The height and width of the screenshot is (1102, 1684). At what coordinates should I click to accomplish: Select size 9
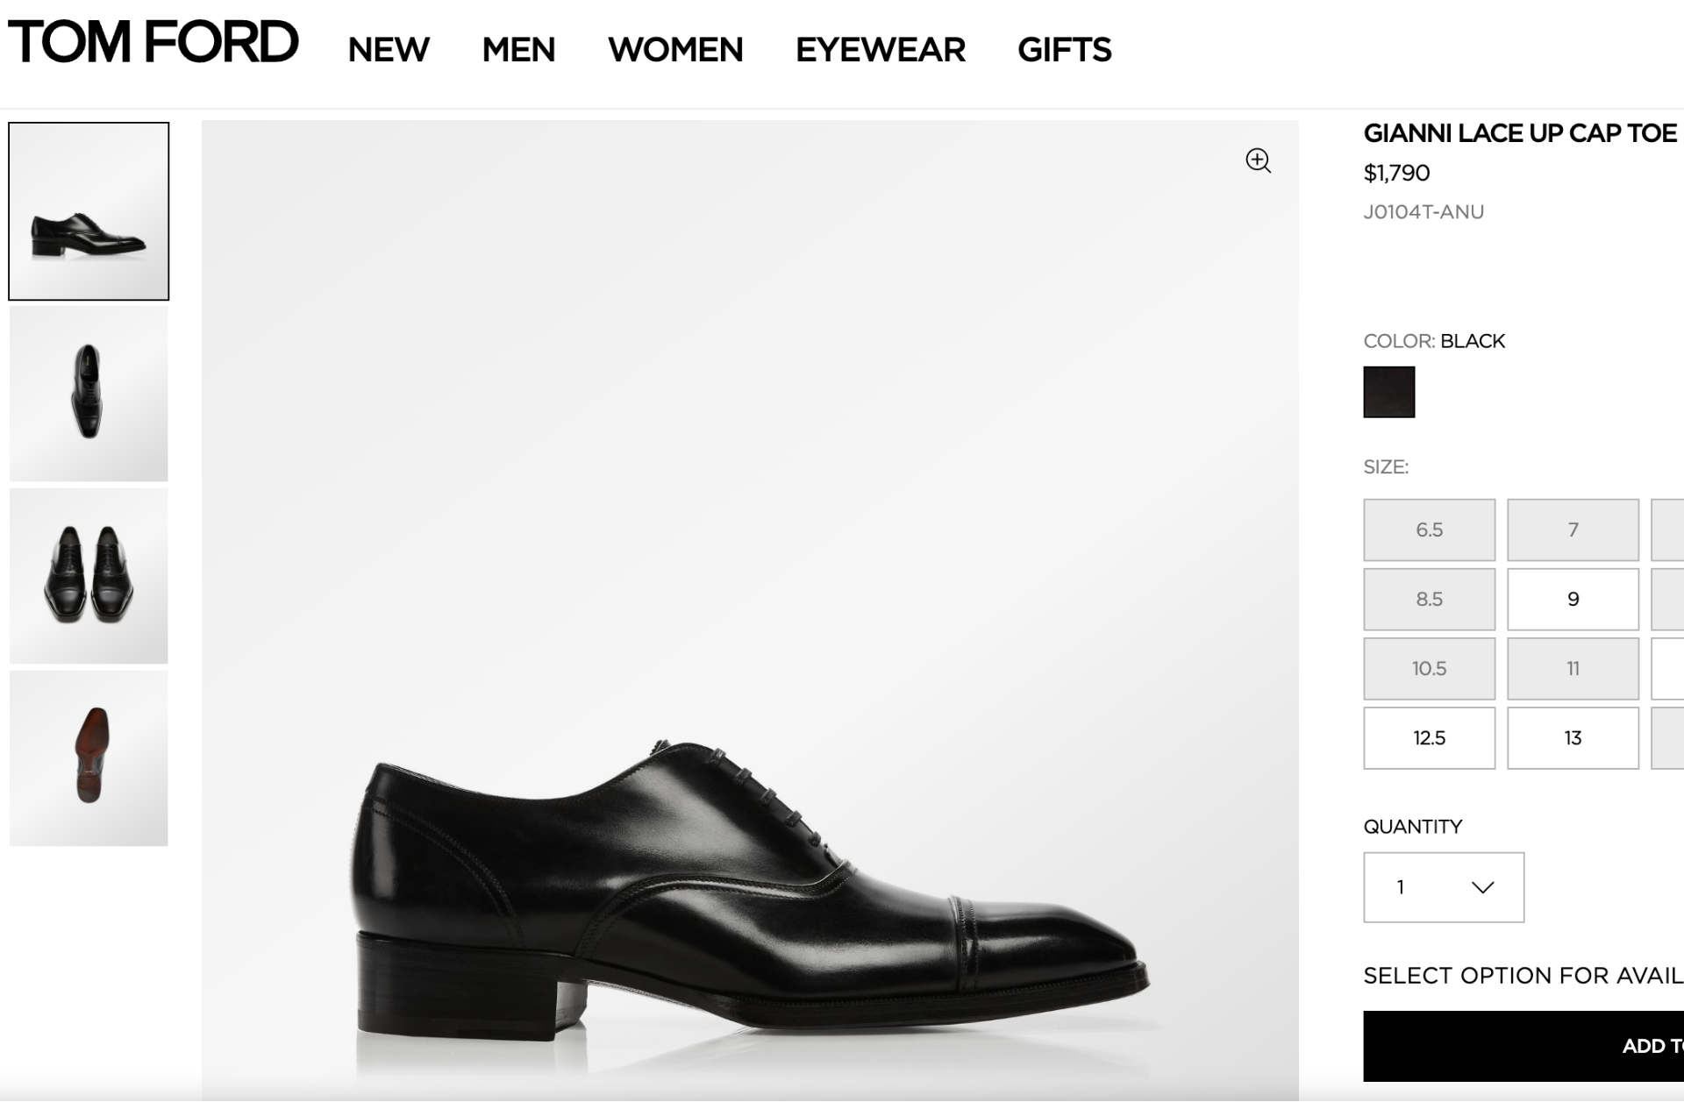[x=1572, y=599]
